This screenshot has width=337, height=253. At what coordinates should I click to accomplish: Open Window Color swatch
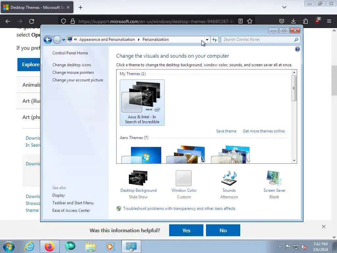coord(184,178)
